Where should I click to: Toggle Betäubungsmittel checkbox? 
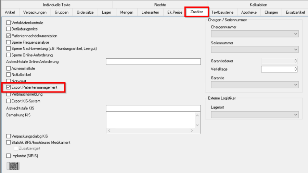click(x=8, y=29)
